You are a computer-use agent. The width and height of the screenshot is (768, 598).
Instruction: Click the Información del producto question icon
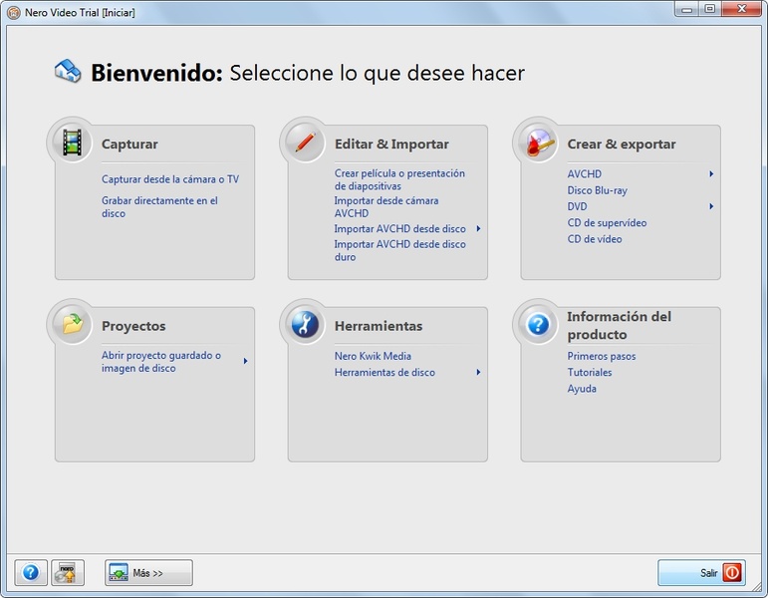click(538, 324)
